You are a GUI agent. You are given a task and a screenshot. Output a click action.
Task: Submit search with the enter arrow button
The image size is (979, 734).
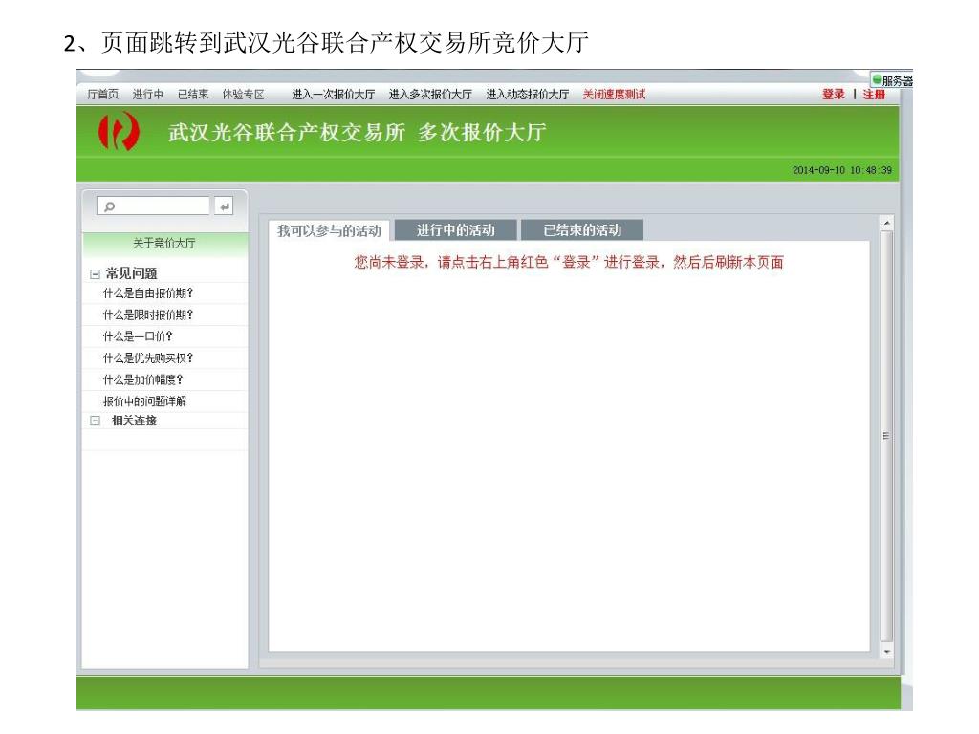[x=224, y=206]
